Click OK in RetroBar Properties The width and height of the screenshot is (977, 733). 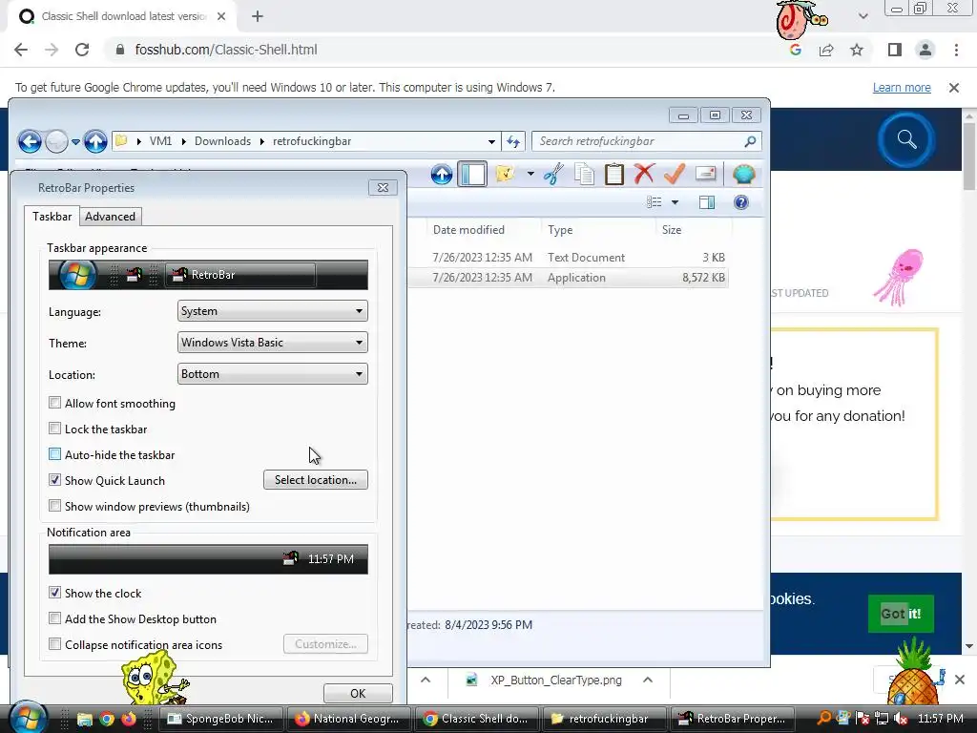(358, 693)
